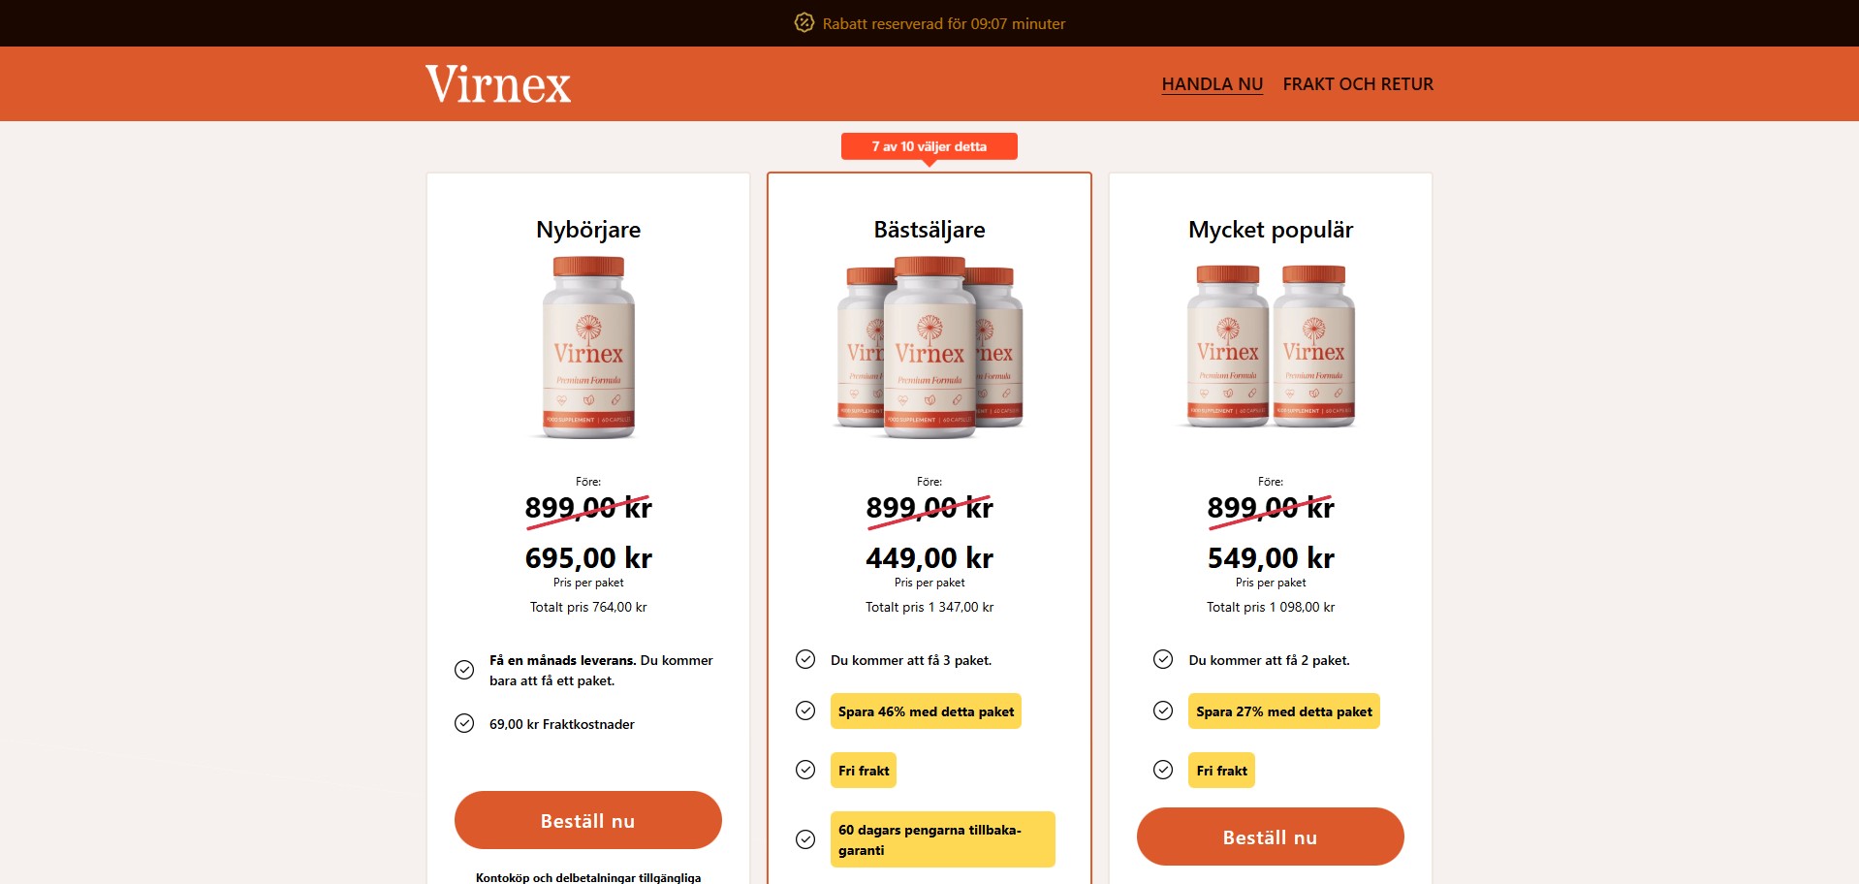Click the Virnex logo

click(x=498, y=83)
